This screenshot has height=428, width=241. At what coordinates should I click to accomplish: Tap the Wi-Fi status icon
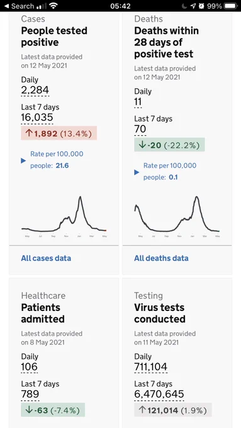[x=53, y=6]
